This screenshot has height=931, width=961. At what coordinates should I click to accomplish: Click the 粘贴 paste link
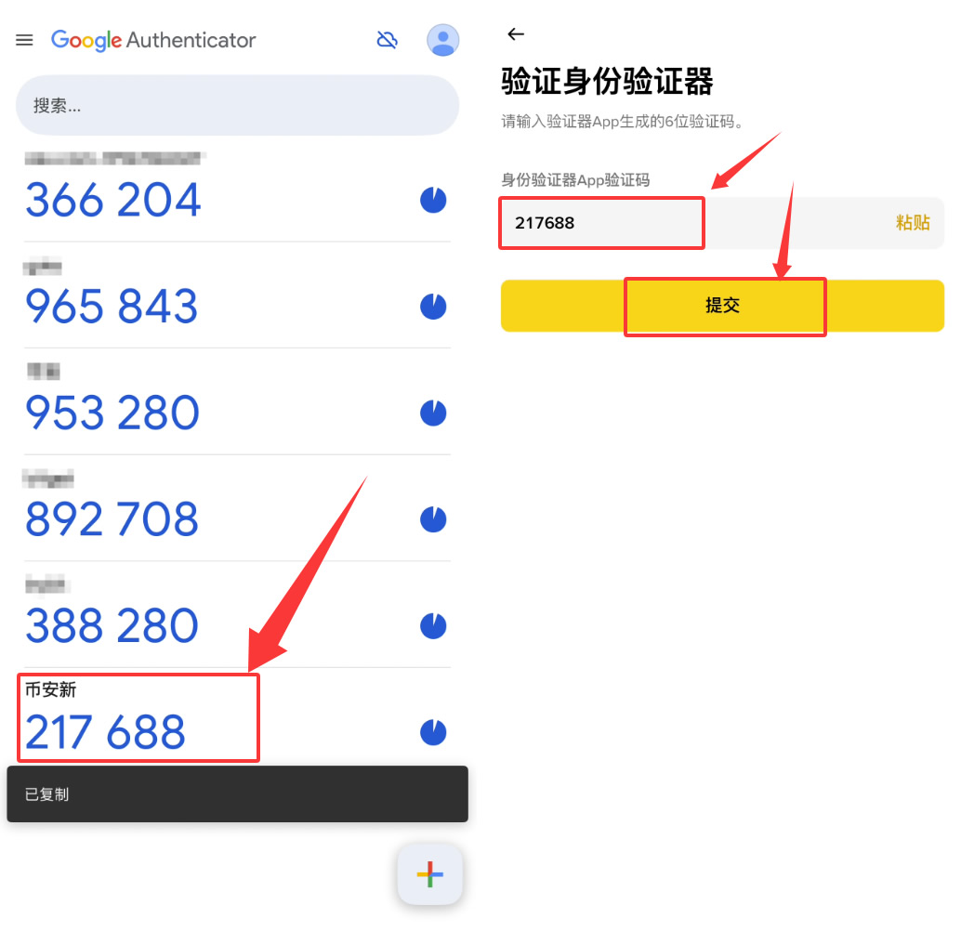click(x=912, y=223)
